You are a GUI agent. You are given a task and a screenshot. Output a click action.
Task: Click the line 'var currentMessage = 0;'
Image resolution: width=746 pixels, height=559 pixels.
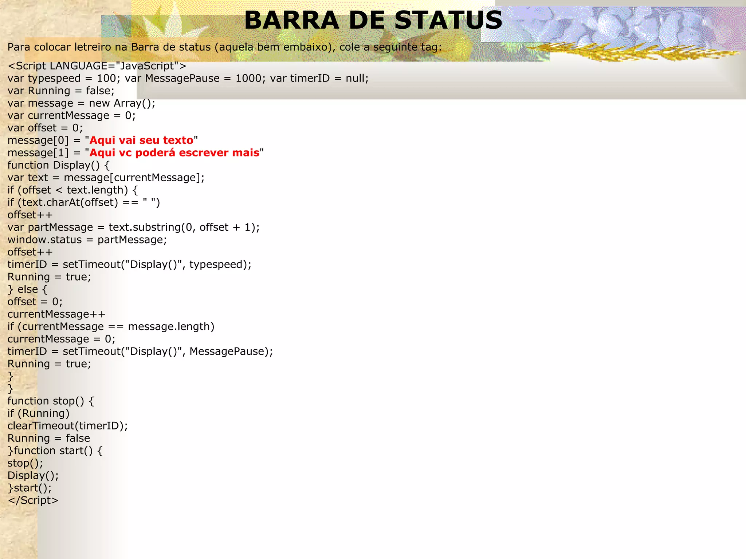71,116
